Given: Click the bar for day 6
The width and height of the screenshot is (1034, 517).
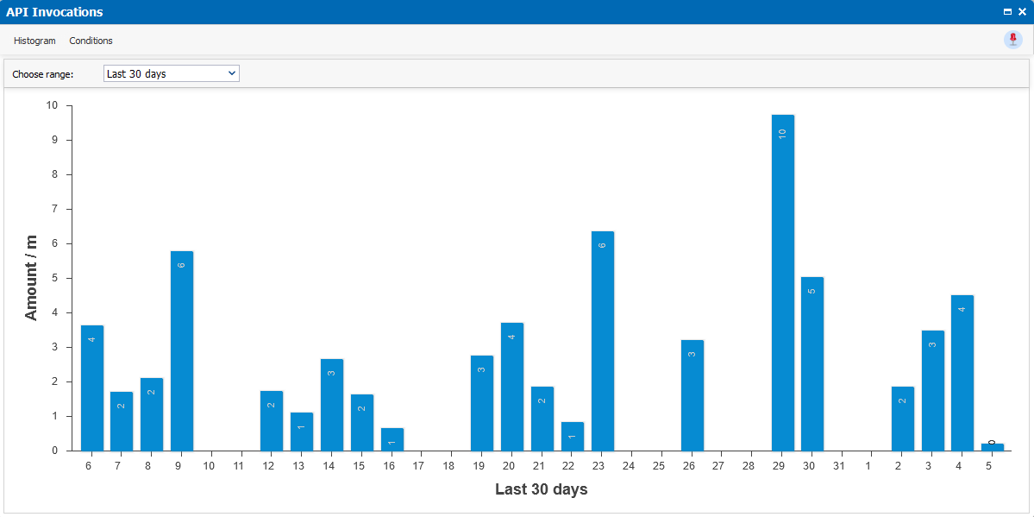Looking at the screenshot, I should click(x=92, y=388).
